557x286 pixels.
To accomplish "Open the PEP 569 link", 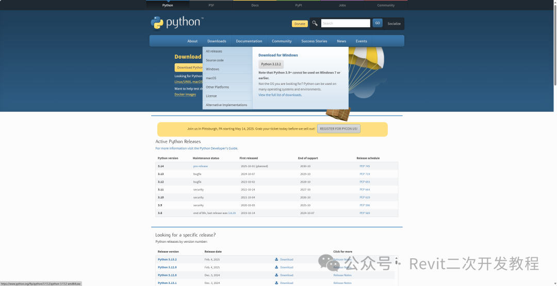I will pos(365,213).
